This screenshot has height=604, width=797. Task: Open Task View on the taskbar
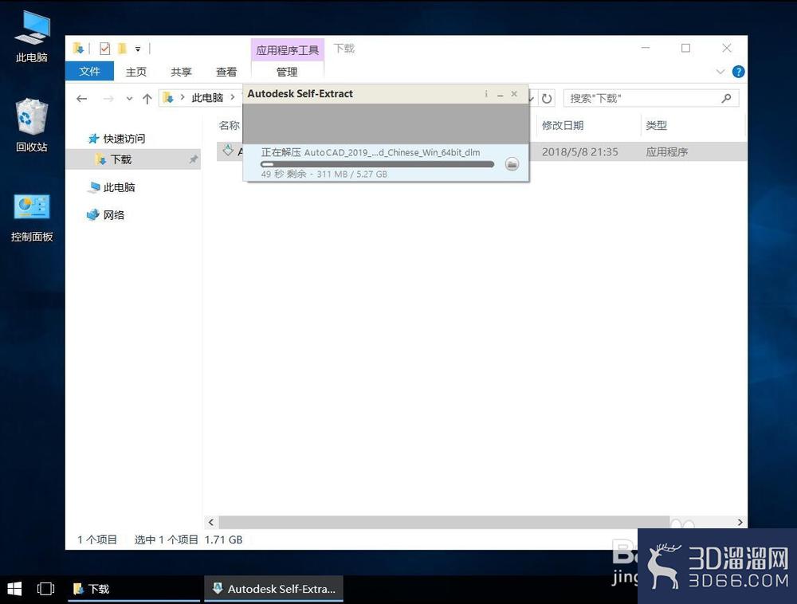coord(45,590)
